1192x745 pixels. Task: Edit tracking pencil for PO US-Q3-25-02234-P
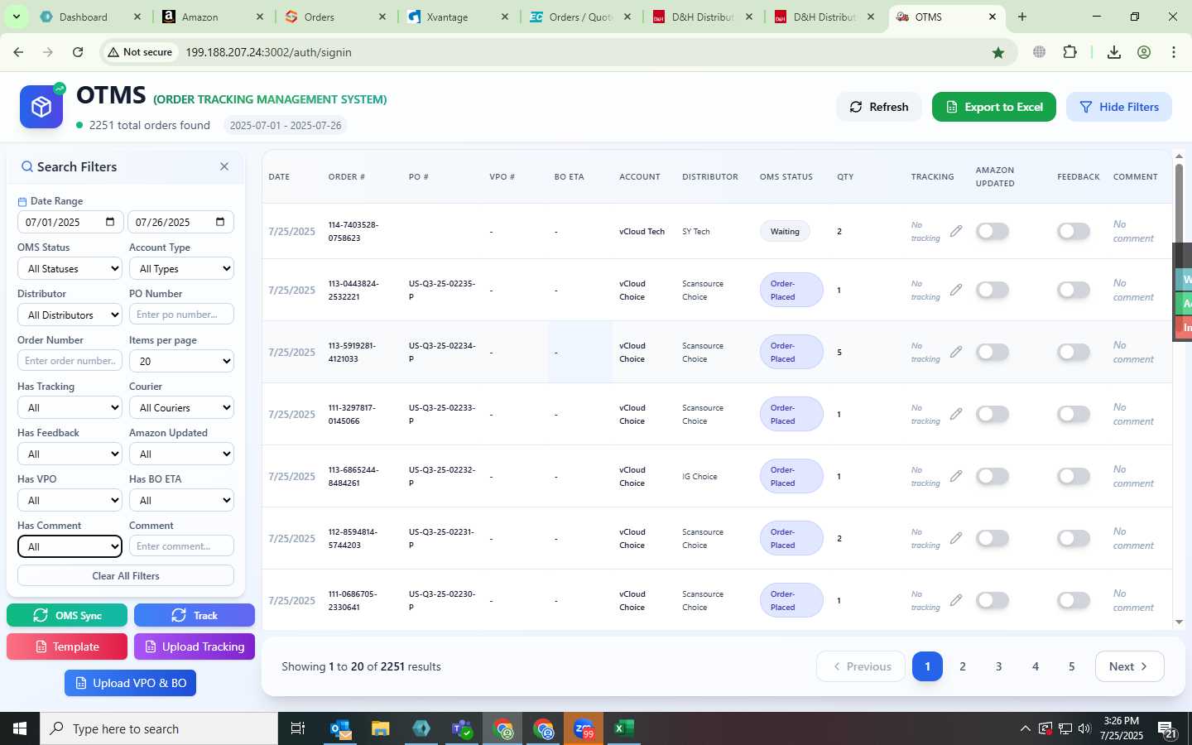click(956, 352)
